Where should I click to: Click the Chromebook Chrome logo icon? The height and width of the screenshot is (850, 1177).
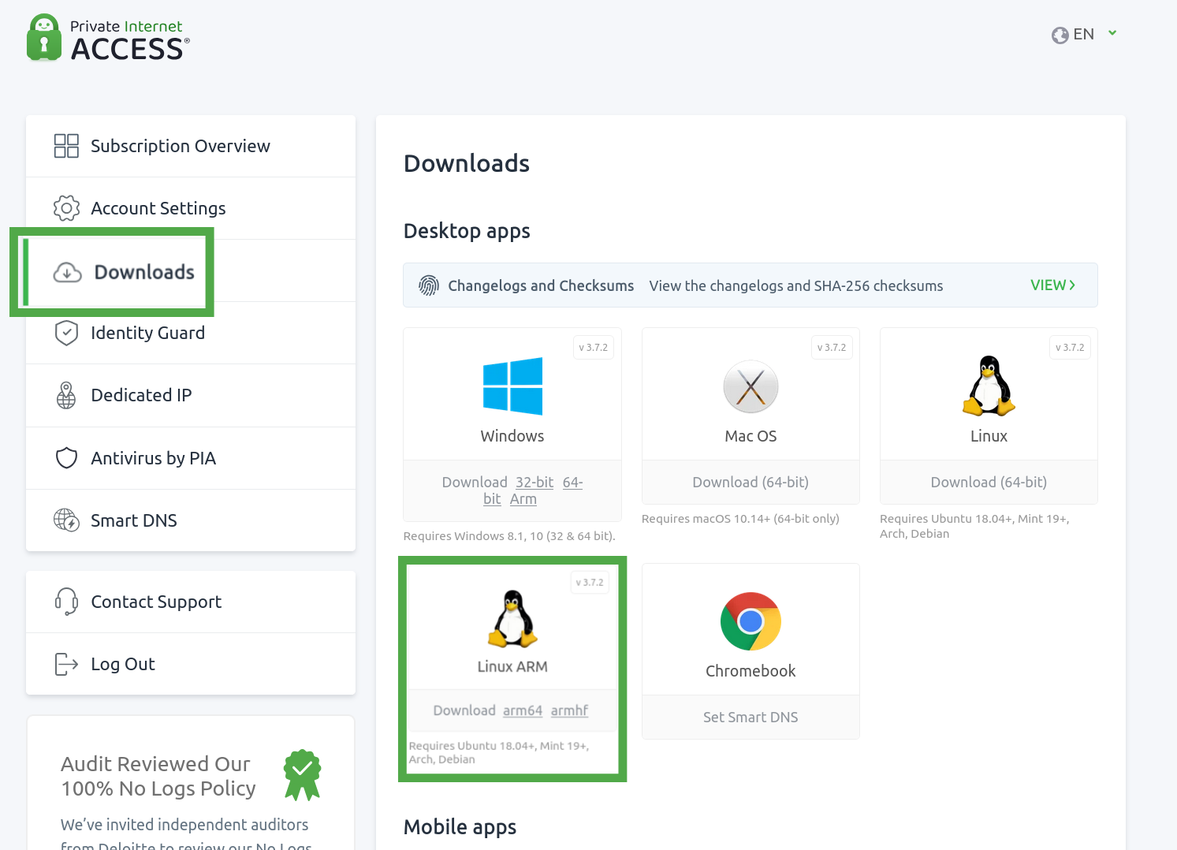[x=751, y=621]
